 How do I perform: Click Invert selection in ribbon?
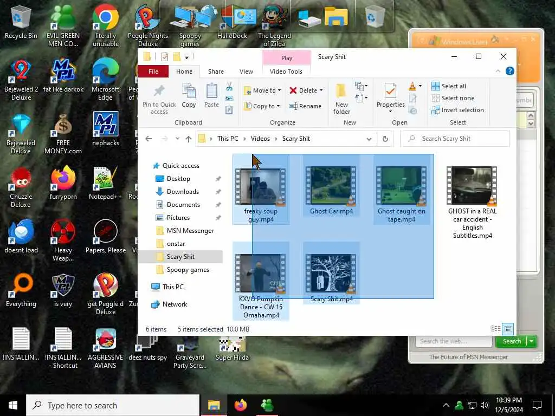[x=457, y=110]
